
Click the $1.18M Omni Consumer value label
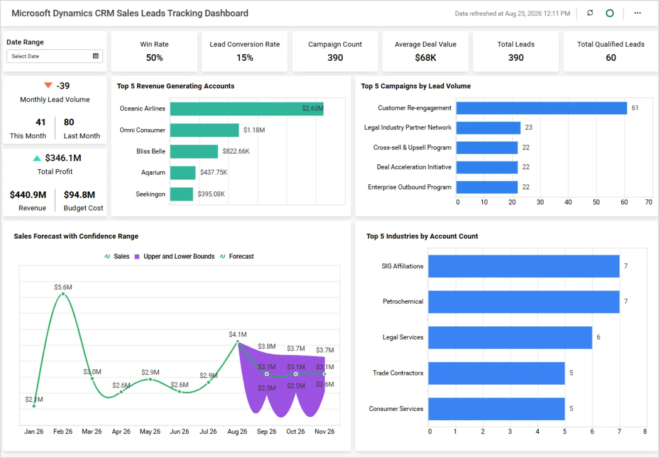(254, 130)
